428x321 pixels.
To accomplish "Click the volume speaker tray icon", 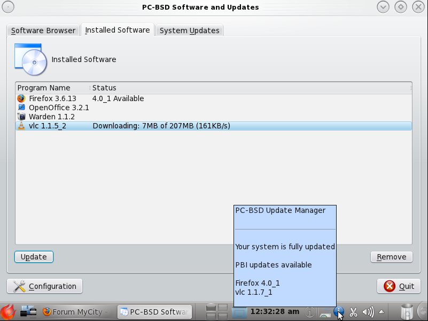I will [368, 311].
